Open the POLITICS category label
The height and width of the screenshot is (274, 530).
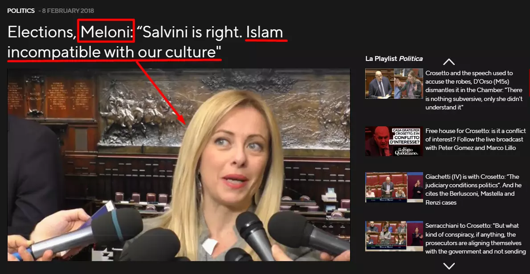point(21,11)
